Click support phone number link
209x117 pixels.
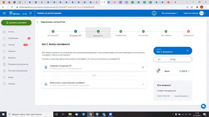(x=163, y=96)
